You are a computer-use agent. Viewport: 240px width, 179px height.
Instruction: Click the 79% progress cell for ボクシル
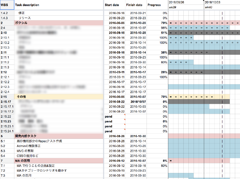pyautogui.click(x=164, y=23)
